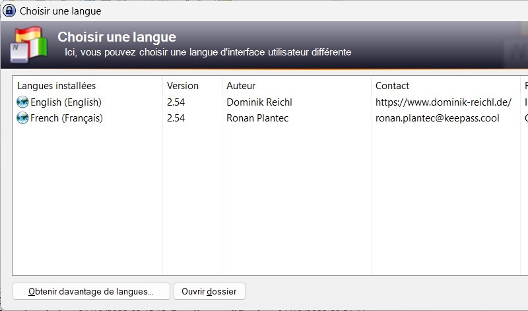Click the globe icon beside French
The height and width of the screenshot is (311, 528).
(22, 118)
